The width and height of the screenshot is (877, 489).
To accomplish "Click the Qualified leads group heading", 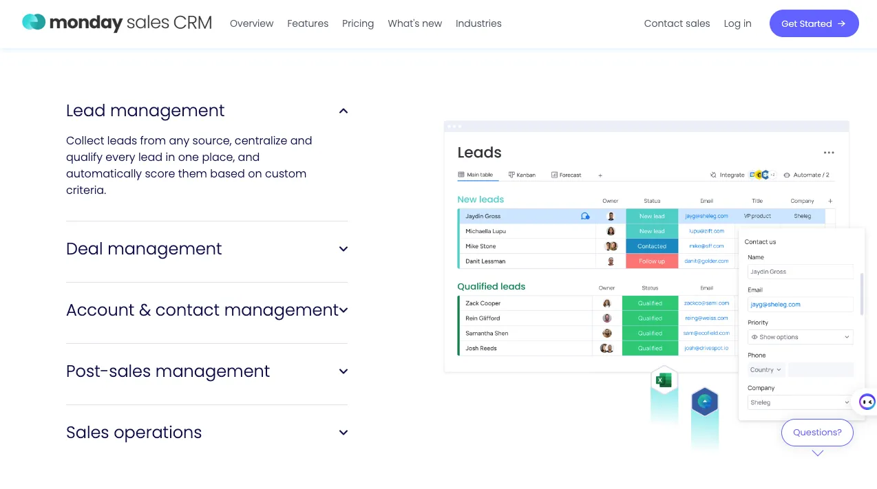I will [492, 286].
